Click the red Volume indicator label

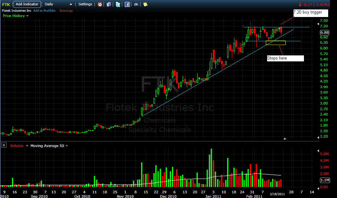pos(17,146)
